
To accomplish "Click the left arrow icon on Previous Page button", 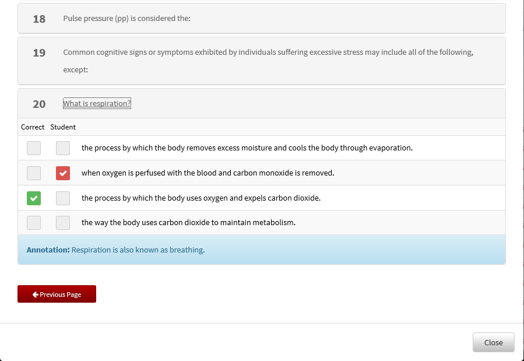I will tap(35, 294).
